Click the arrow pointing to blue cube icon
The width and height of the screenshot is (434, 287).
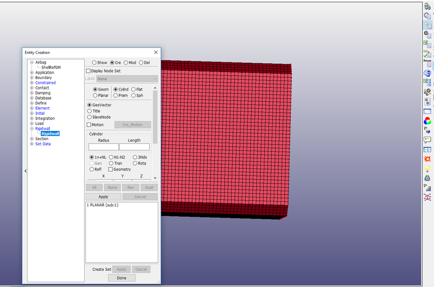[x=427, y=130]
